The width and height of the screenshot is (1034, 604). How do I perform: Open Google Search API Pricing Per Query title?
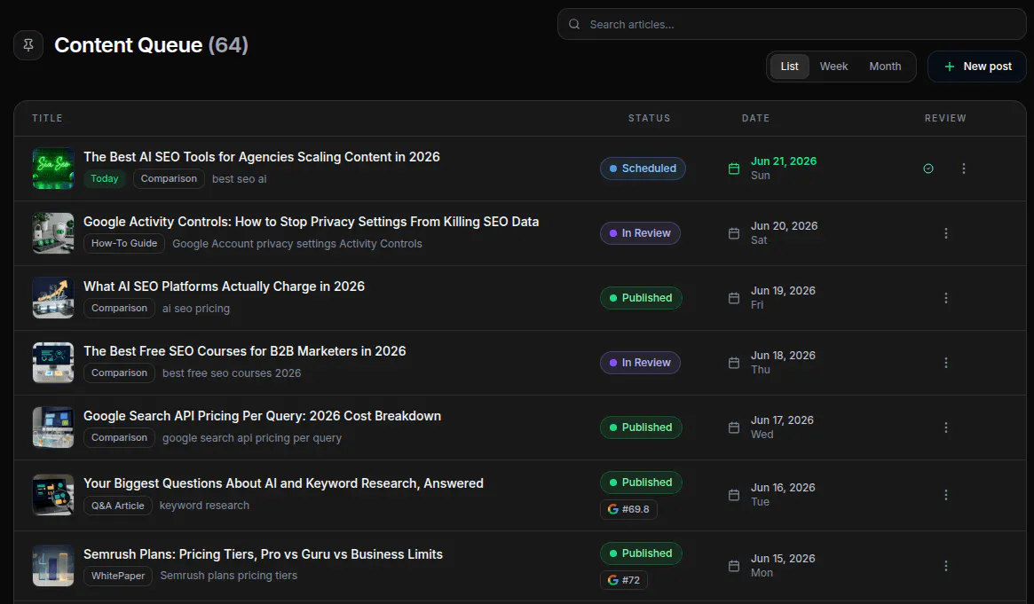[262, 416]
